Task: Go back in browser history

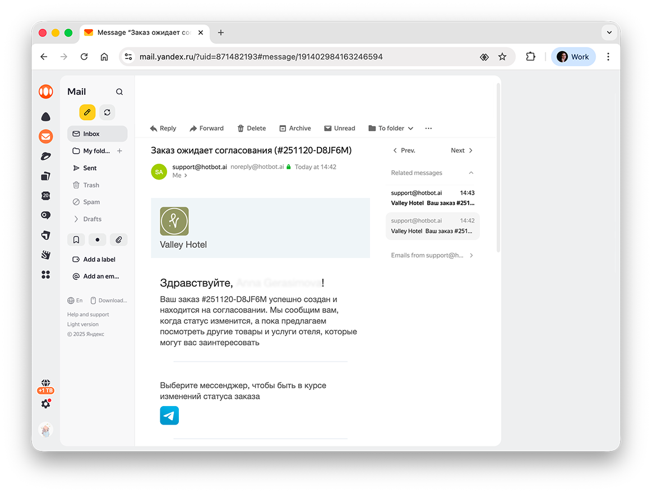Action: coord(44,57)
